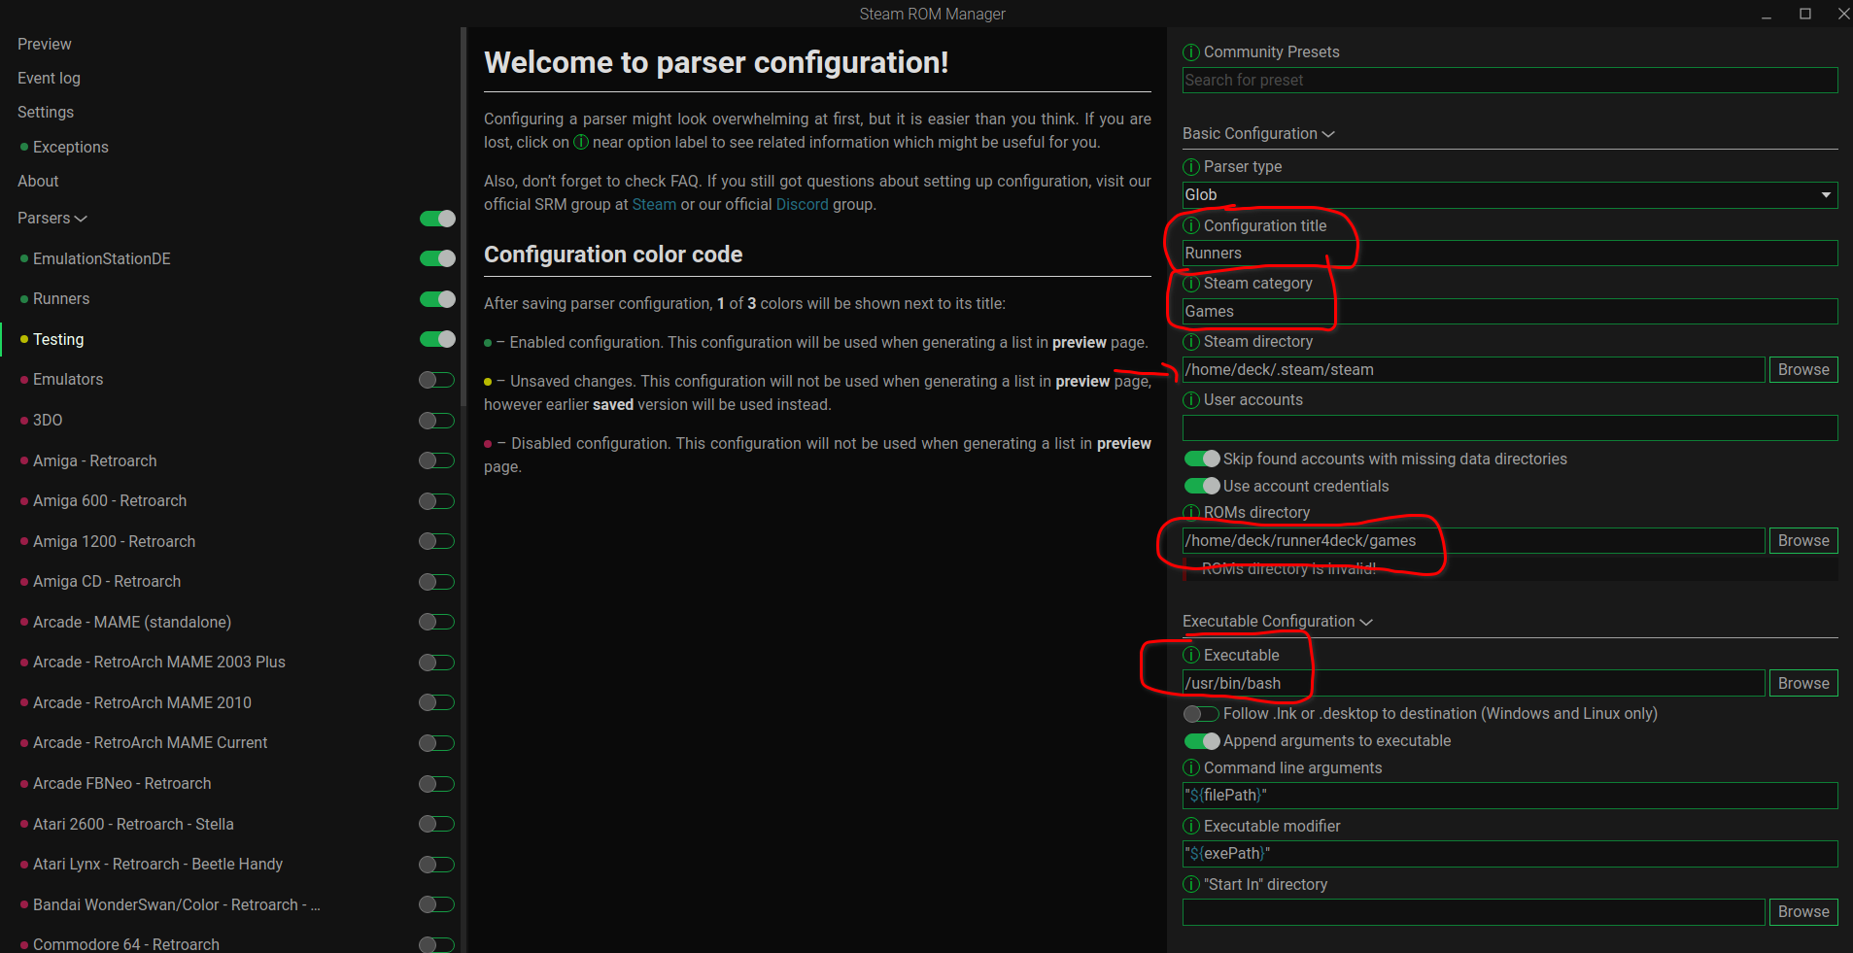
Task: Disable the Runners parser switch
Action: (437, 299)
